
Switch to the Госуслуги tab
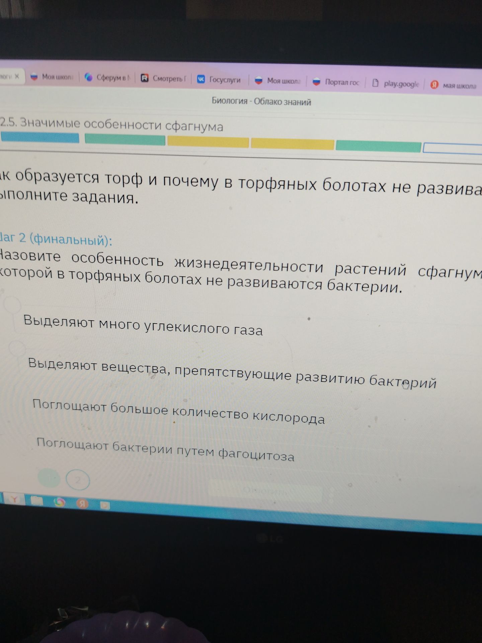click(220, 80)
